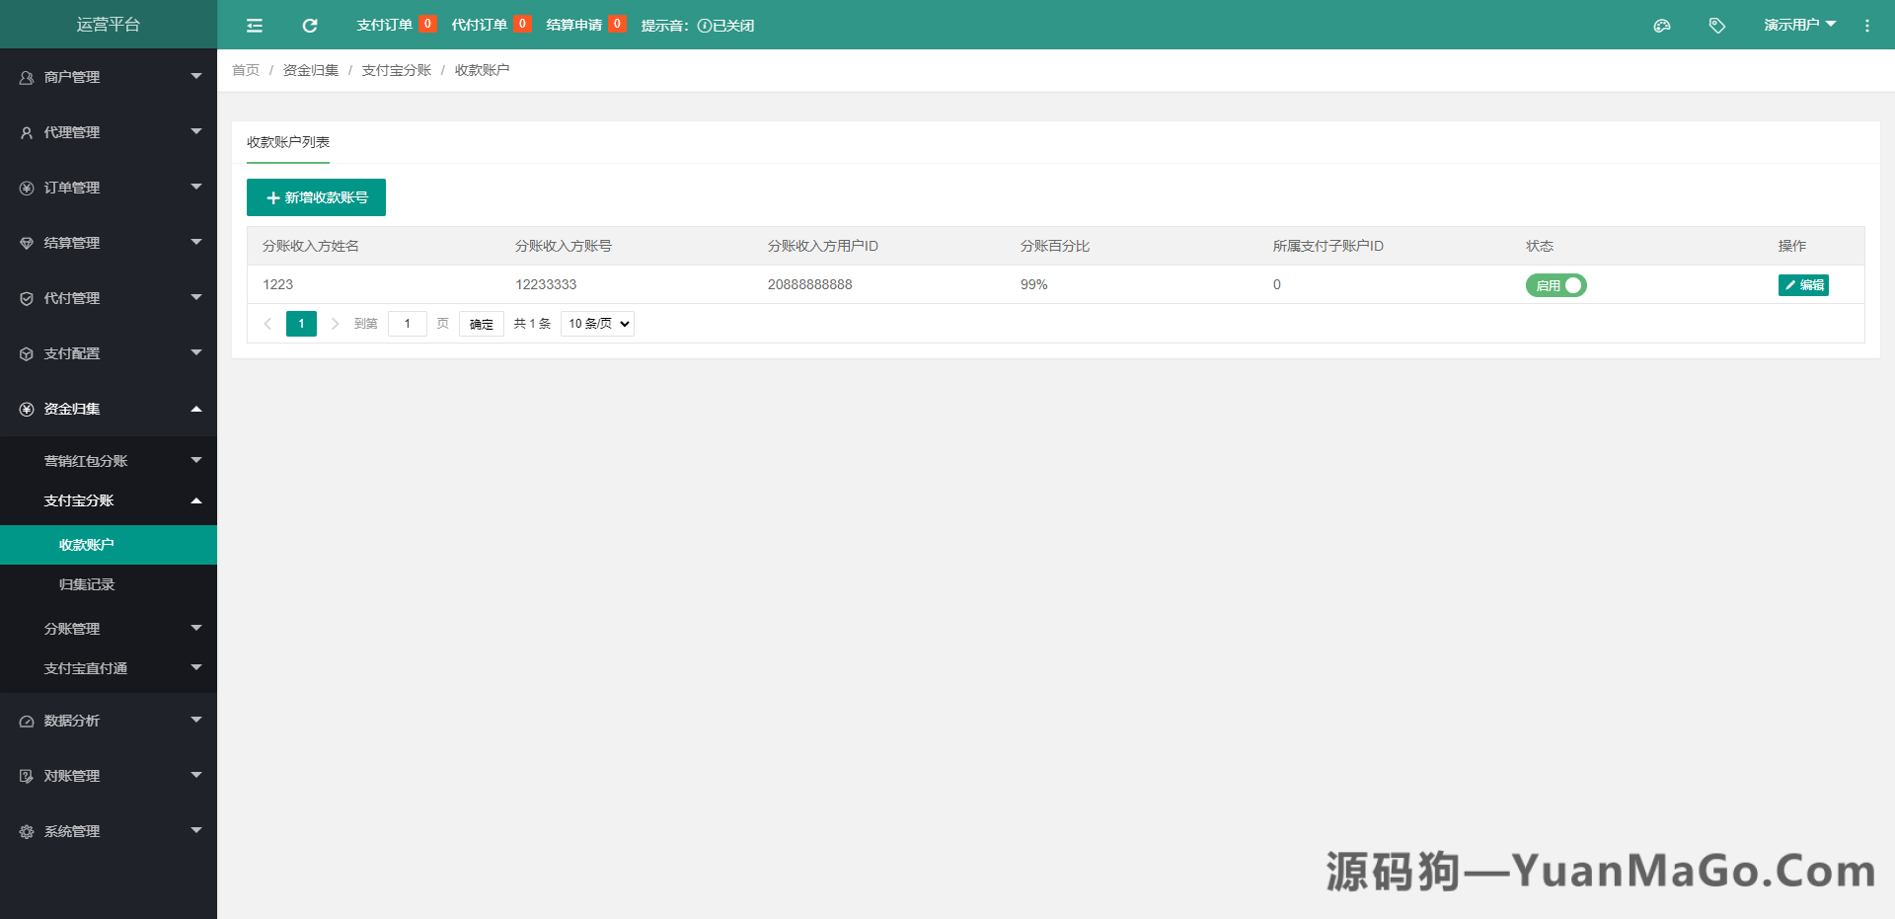The width and height of the screenshot is (1895, 919).
Task: Click the page number input field
Action: coord(408,323)
